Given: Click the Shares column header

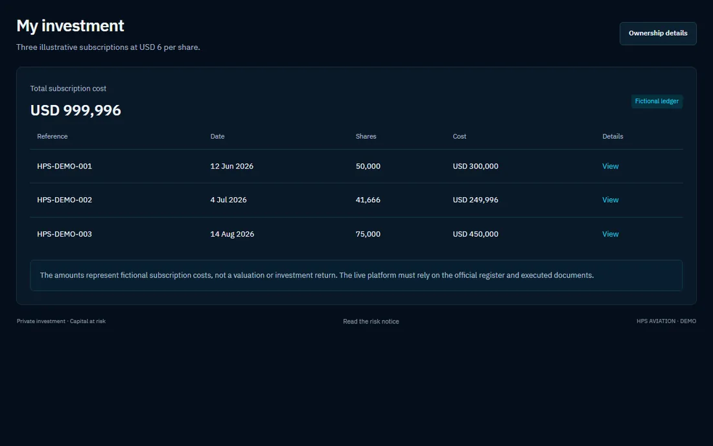Looking at the screenshot, I should (x=366, y=136).
